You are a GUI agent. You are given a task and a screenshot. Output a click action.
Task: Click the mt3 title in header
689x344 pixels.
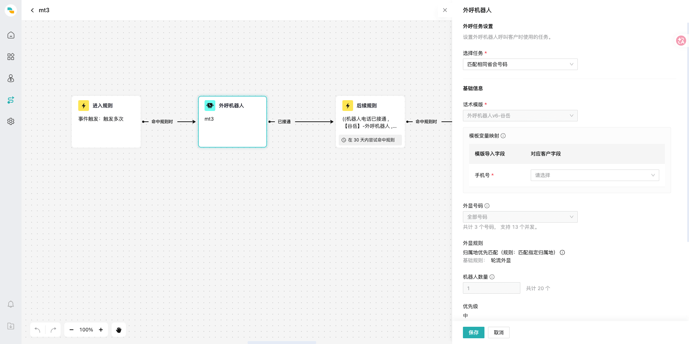tap(44, 10)
